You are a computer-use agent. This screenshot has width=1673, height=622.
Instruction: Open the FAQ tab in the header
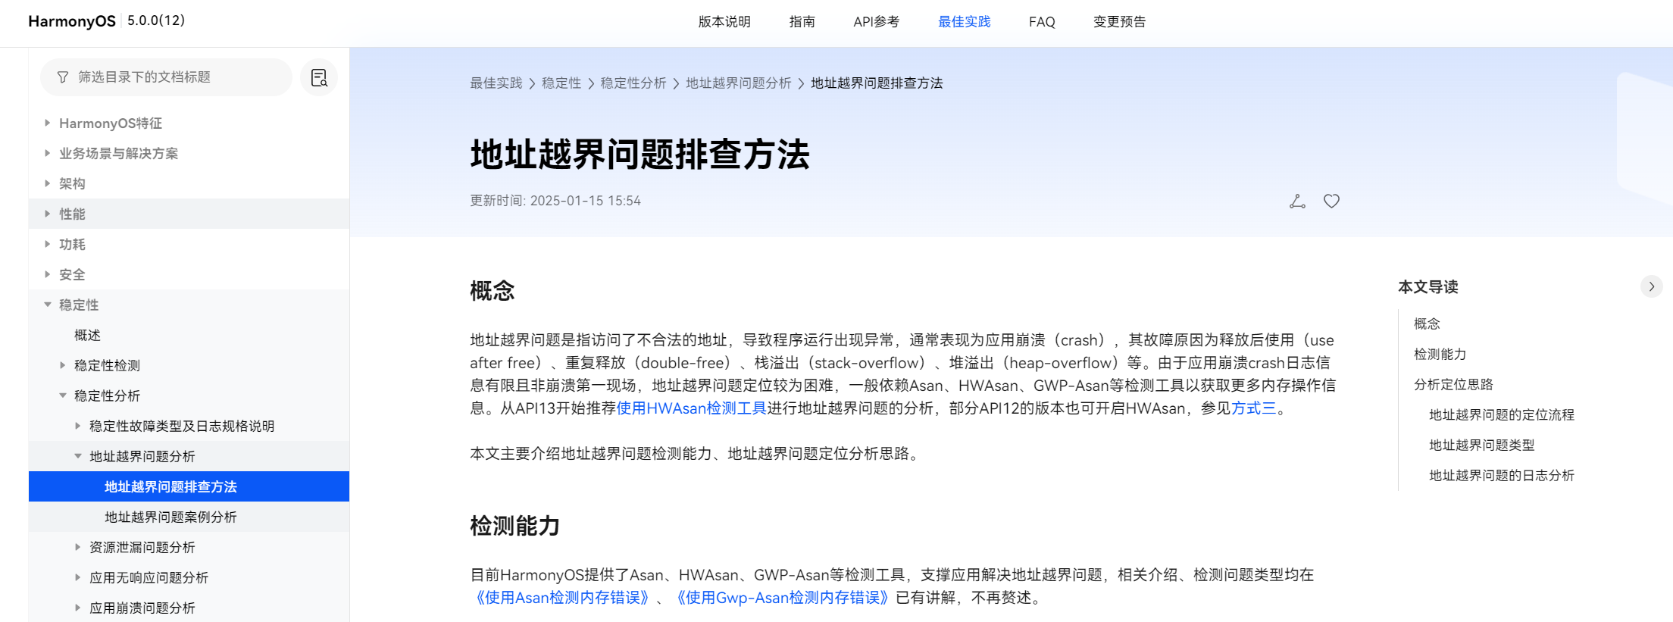pyautogui.click(x=1041, y=22)
